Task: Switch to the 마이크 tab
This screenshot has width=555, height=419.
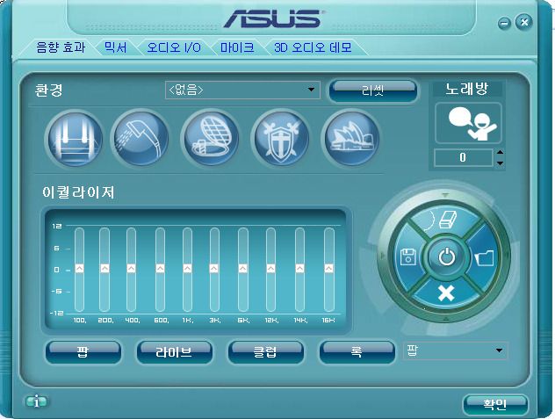Action: (x=237, y=47)
